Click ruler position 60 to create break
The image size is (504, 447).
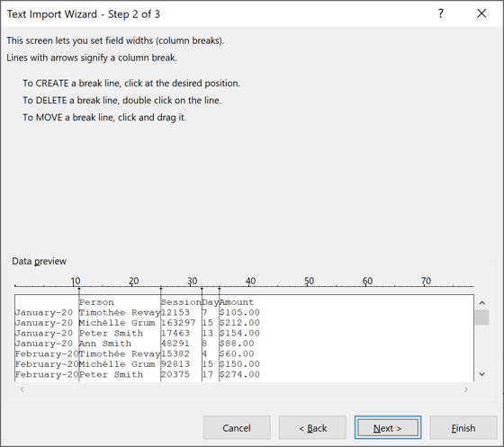[367, 282]
